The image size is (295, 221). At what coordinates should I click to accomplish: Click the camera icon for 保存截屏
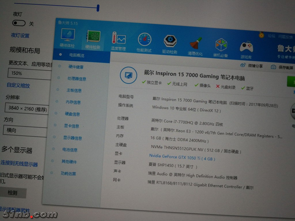tap(273, 67)
